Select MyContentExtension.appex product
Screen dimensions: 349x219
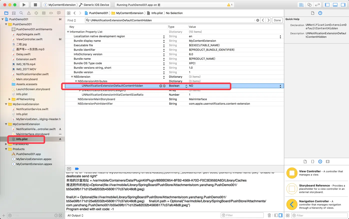tap(34, 164)
